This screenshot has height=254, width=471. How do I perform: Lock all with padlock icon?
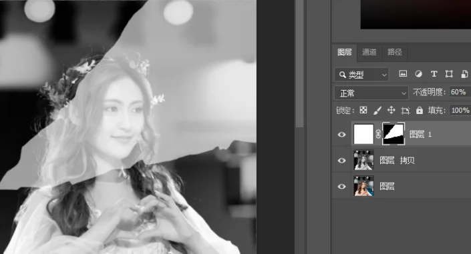point(420,111)
